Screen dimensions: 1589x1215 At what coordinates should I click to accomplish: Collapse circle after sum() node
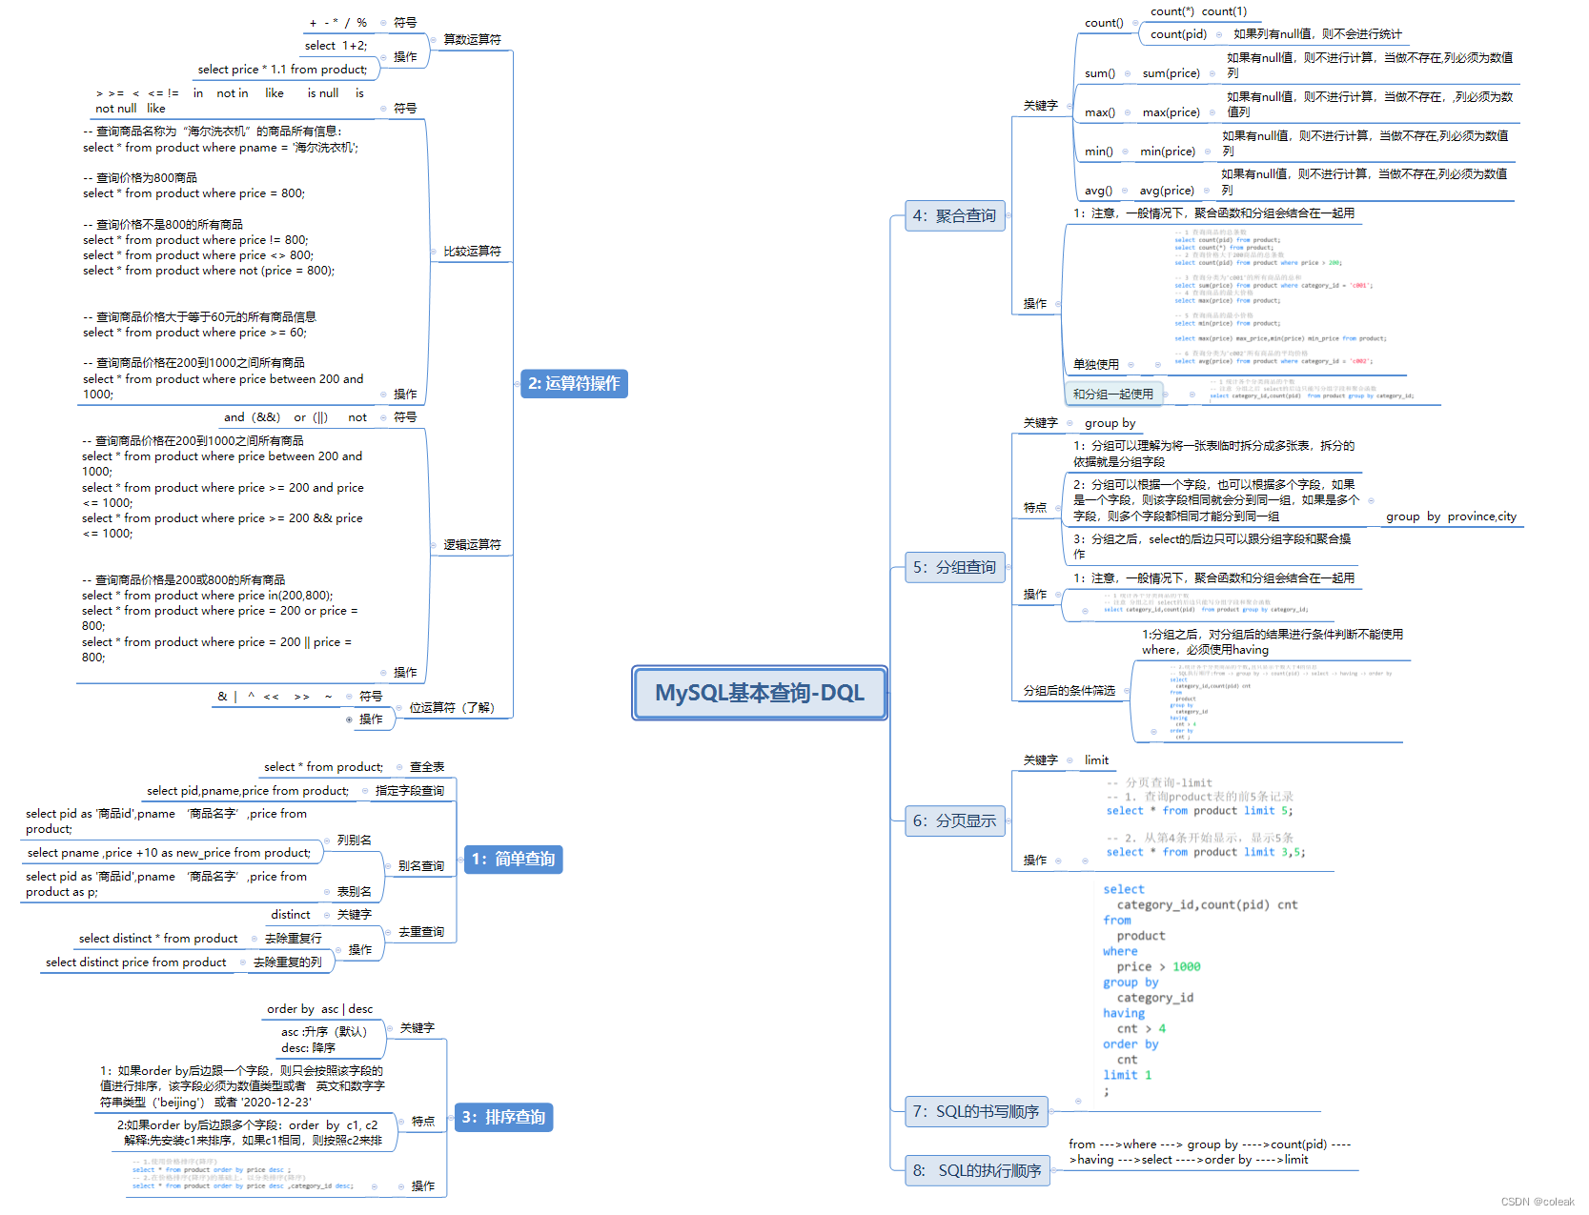[x=1128, y=73]
